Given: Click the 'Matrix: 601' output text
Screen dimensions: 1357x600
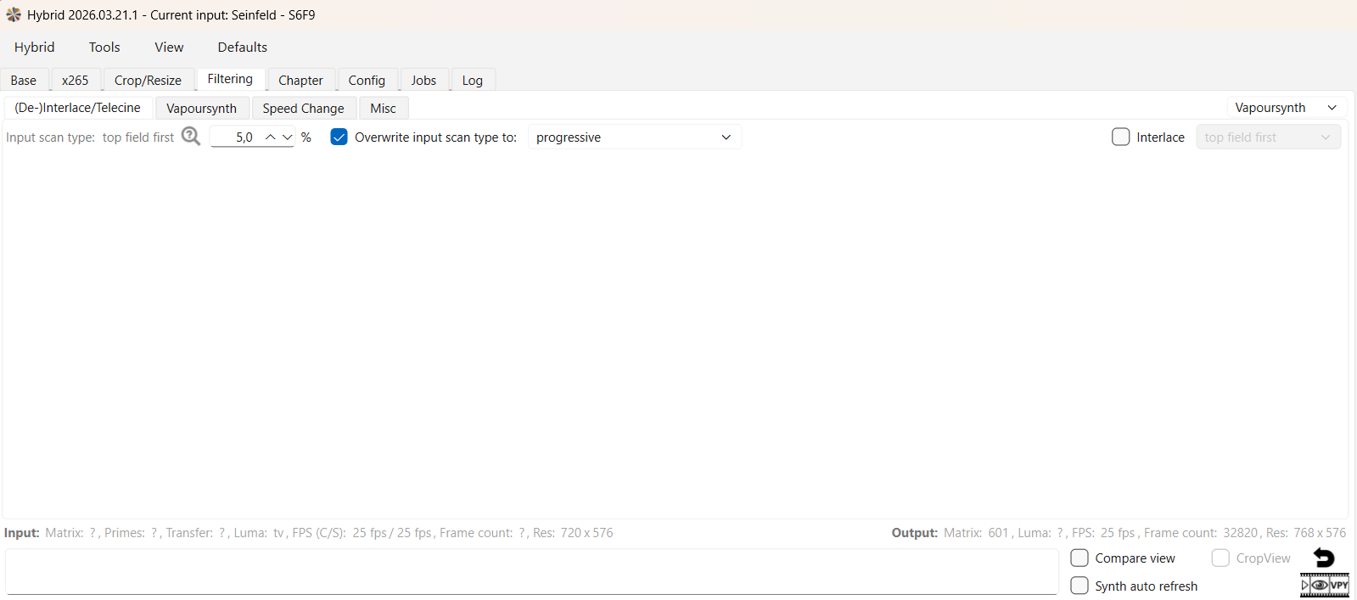Looking at the screenshot, I should coord(976,533).
